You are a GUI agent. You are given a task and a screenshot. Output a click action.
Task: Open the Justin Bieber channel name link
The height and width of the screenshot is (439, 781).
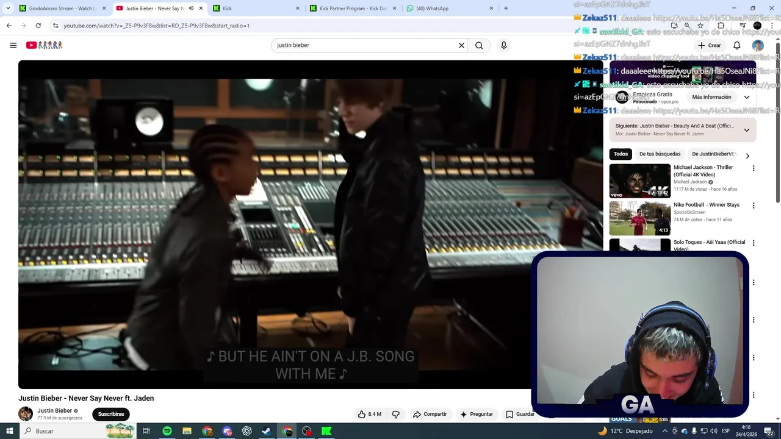54,411
